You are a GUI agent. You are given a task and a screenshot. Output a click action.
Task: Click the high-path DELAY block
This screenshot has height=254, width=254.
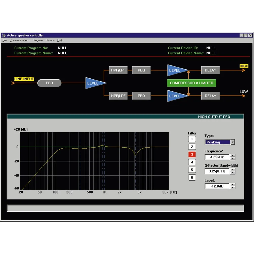[x=210, y=70]
